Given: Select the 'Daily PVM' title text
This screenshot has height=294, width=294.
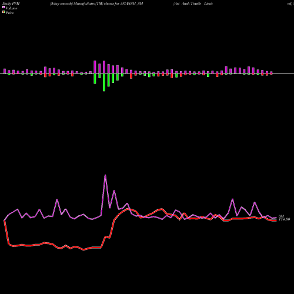Looking at the screenshot, I should tap(11, 4).
